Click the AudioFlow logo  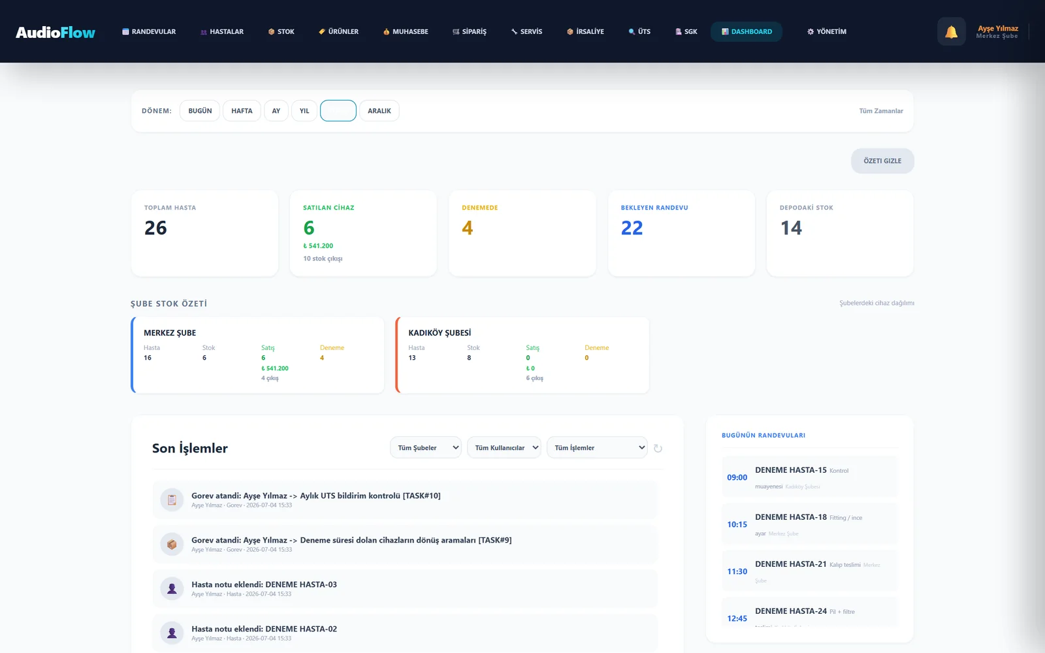click(56, 32)
